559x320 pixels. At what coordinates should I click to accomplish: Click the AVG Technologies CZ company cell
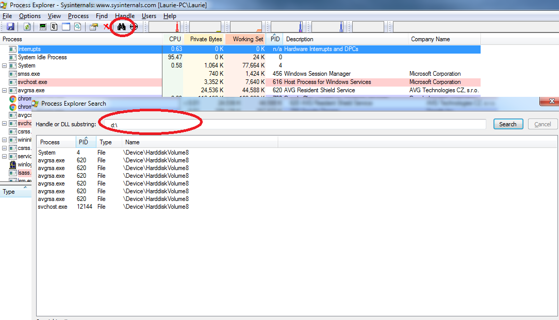click(444, 90)
